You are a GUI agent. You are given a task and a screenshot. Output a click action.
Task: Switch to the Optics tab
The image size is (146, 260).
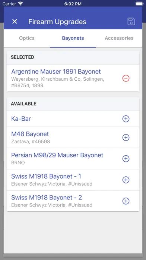click(x=27, y=38)
